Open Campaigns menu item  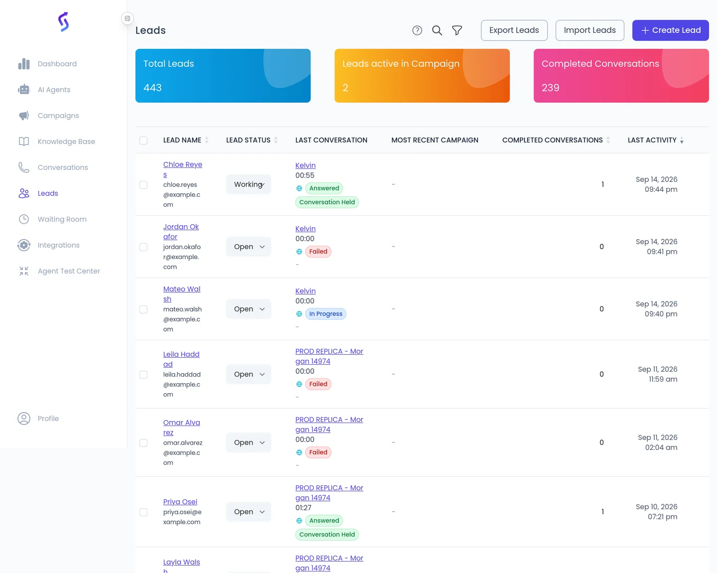(x=58, y=116)
